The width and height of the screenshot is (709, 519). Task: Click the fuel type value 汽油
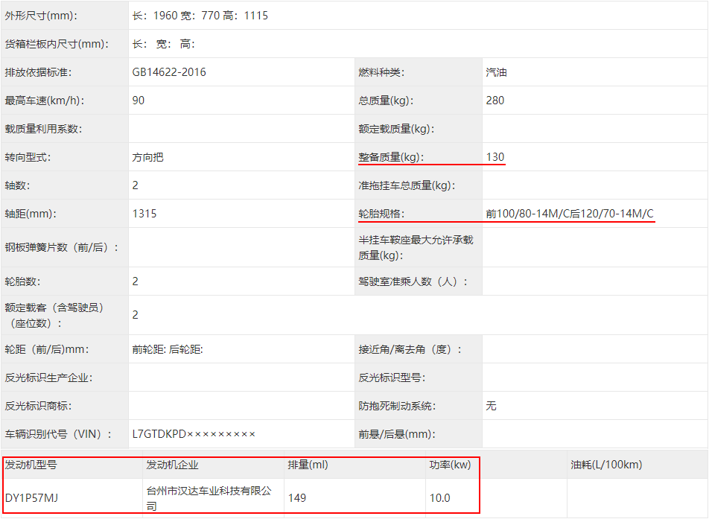(497, 72)
